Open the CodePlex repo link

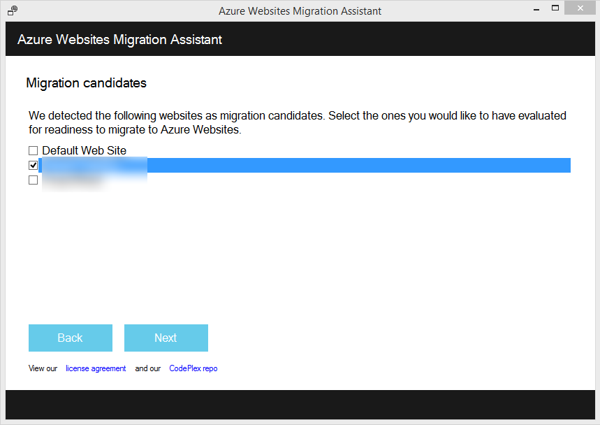193,368
